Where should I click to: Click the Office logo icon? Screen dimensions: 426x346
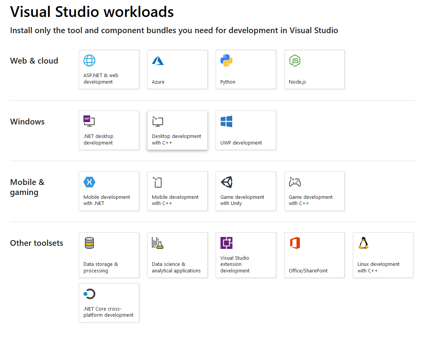click(295, 243)
